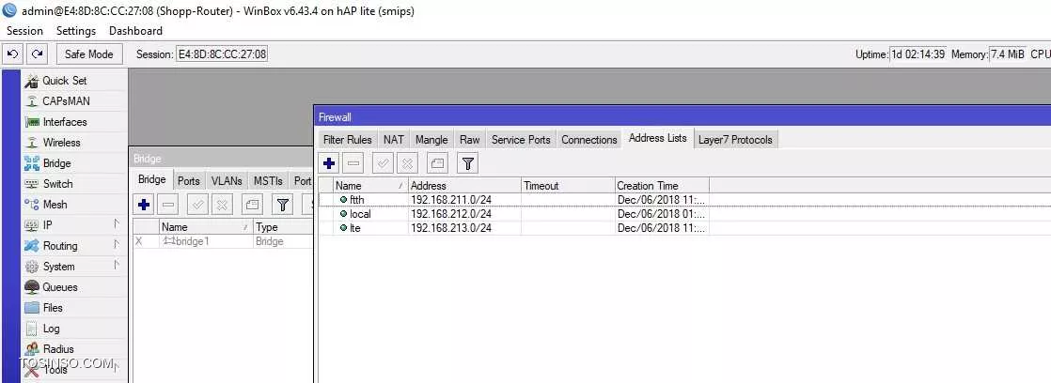
Task: Enable the selected bridge in Bridge window
Action: [x=198, y=205]
